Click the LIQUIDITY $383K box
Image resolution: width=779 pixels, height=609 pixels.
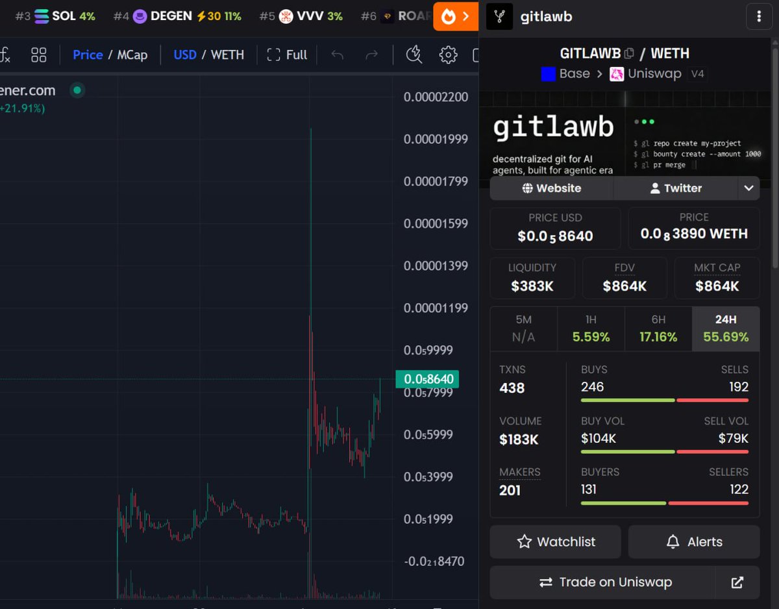[x=532, y=278]
